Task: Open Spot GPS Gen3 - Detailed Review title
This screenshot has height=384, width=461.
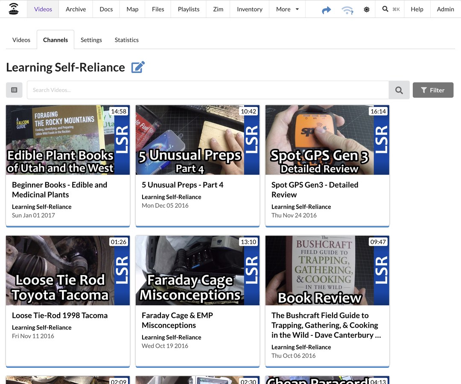Action: (x=315, y=190)
